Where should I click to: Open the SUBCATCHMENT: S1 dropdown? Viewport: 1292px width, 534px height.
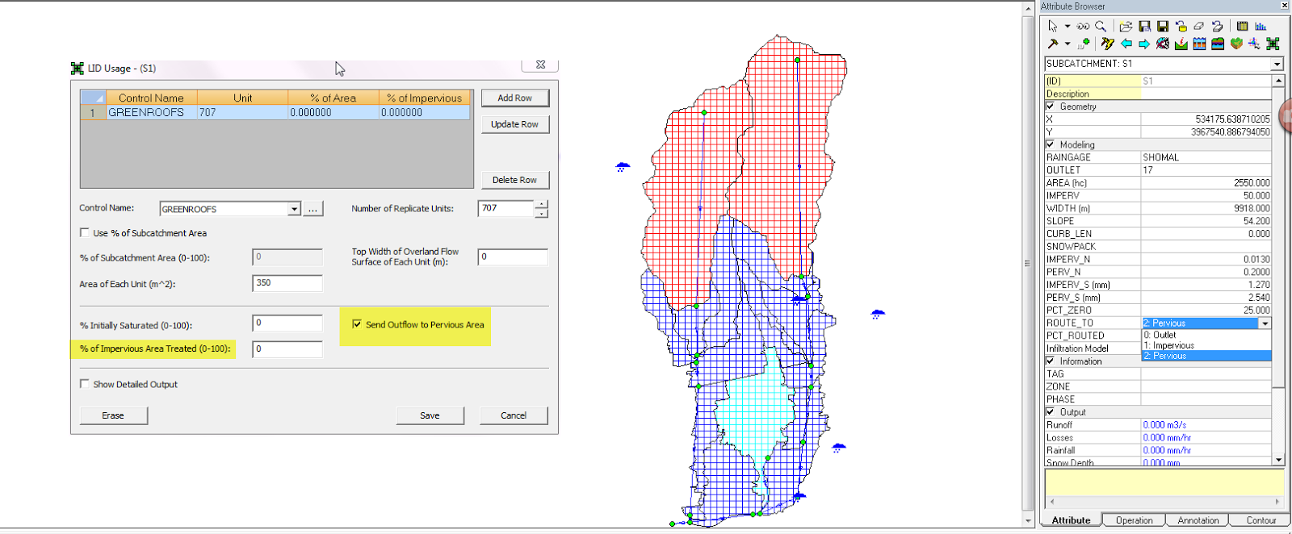[1277, 64]
